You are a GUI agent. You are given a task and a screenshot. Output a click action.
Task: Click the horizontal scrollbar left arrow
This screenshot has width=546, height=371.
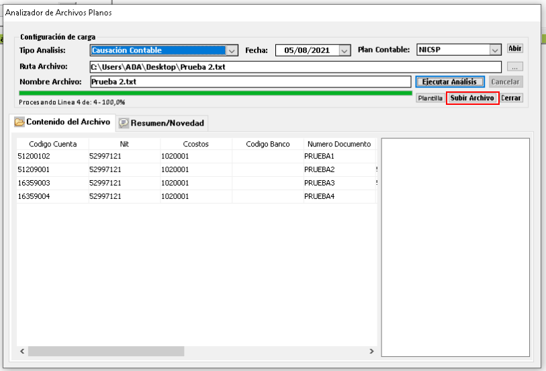tap(22, 352)
